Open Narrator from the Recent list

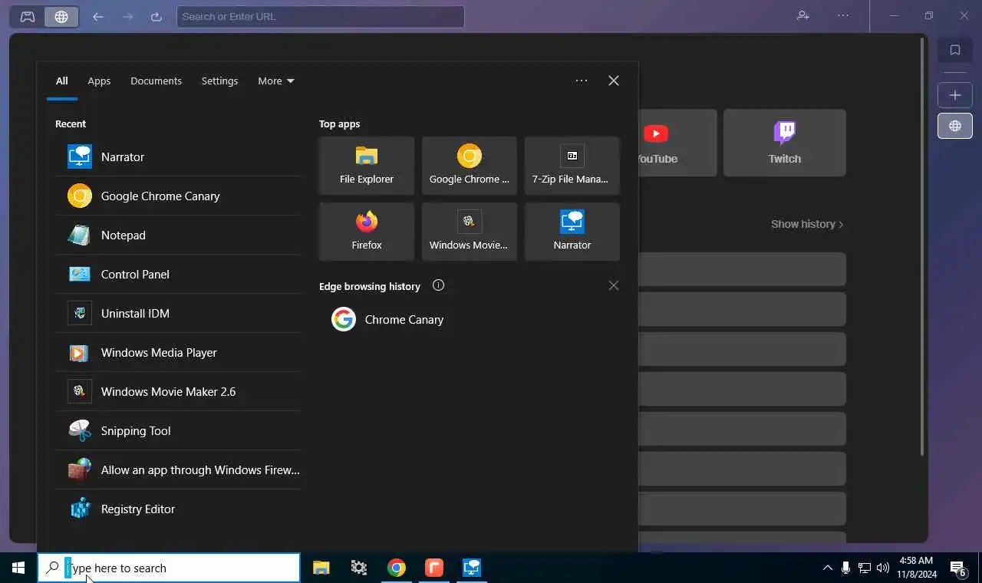click(178, 156)
